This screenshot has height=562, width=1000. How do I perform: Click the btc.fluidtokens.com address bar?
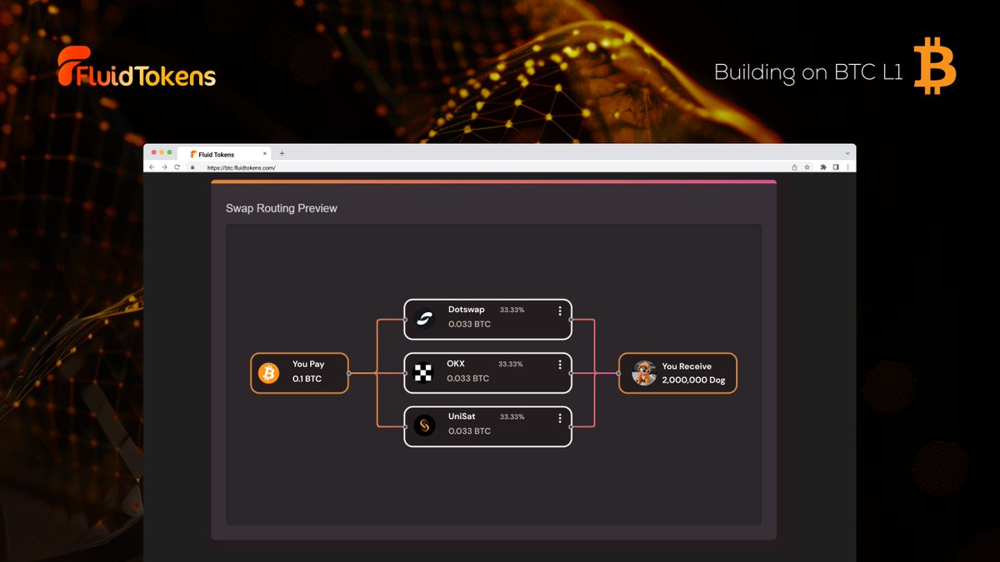492,167
